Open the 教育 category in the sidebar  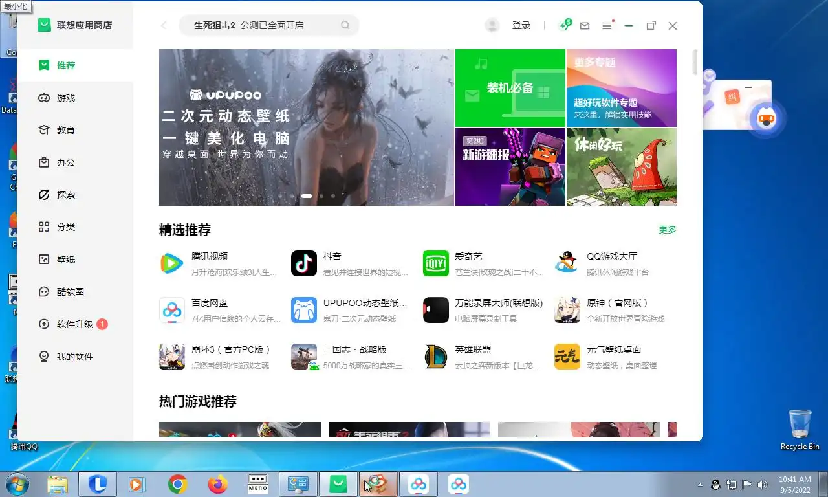75,130
